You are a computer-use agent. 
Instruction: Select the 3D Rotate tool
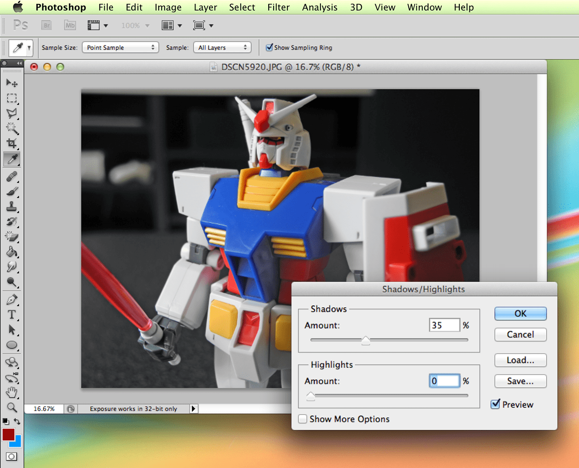[x=12, y=362]
